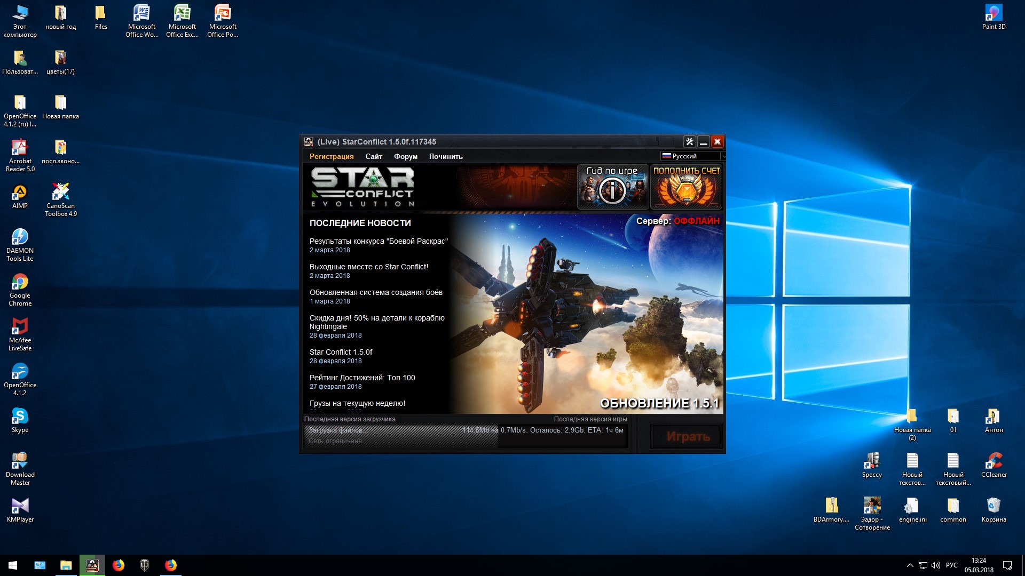Open launcher settings wrench icon

coord(690,142)
